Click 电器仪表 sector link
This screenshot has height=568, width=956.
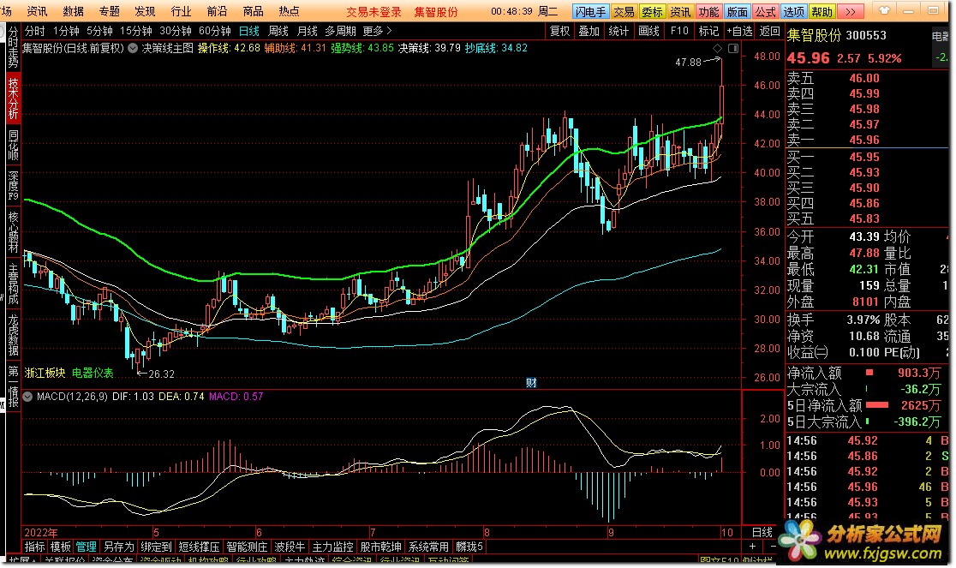pyautogui.click(x=93, y=373)
